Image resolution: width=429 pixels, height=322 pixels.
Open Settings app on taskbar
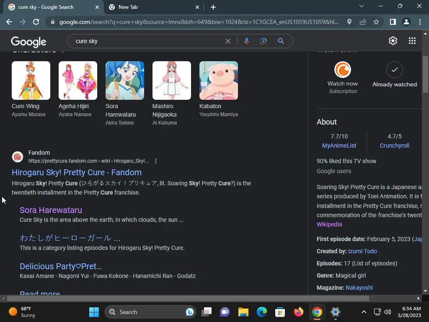click(335, 312)
